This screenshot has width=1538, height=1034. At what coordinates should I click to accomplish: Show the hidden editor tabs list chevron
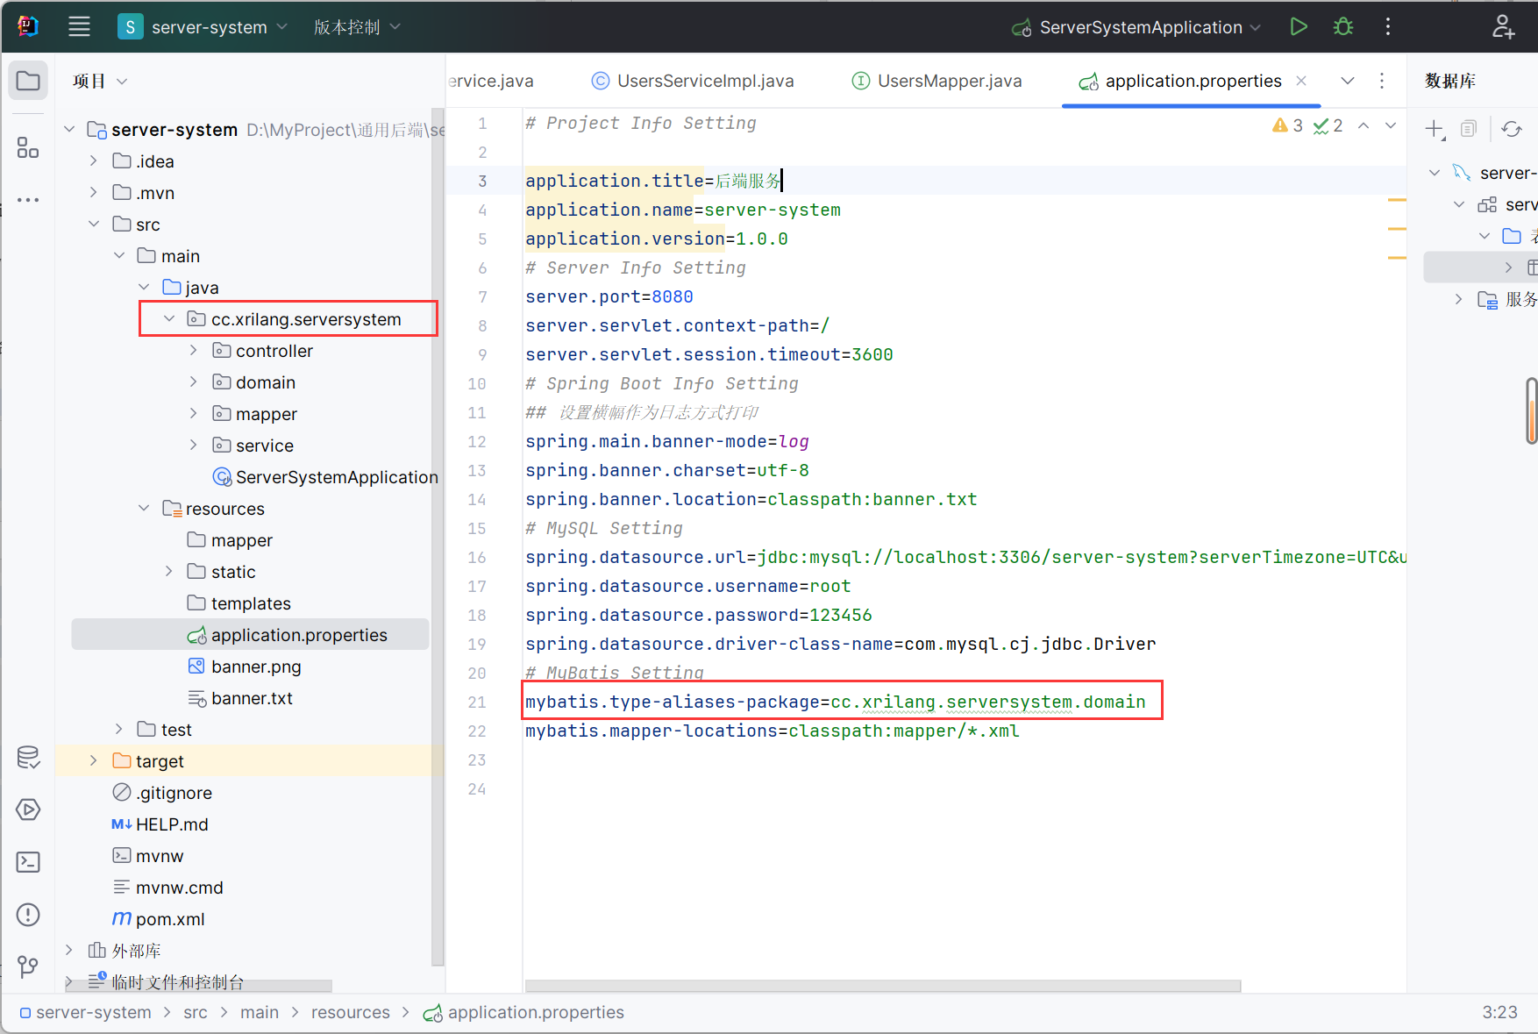tap(1348, 81)
